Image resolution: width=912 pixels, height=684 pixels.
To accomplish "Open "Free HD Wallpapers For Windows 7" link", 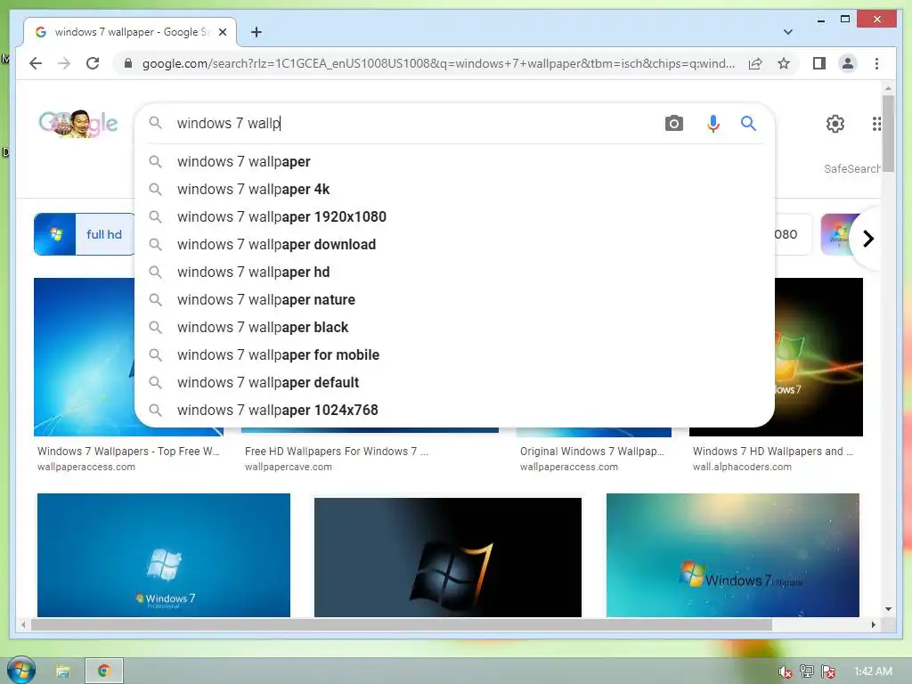I will point(336,452).
